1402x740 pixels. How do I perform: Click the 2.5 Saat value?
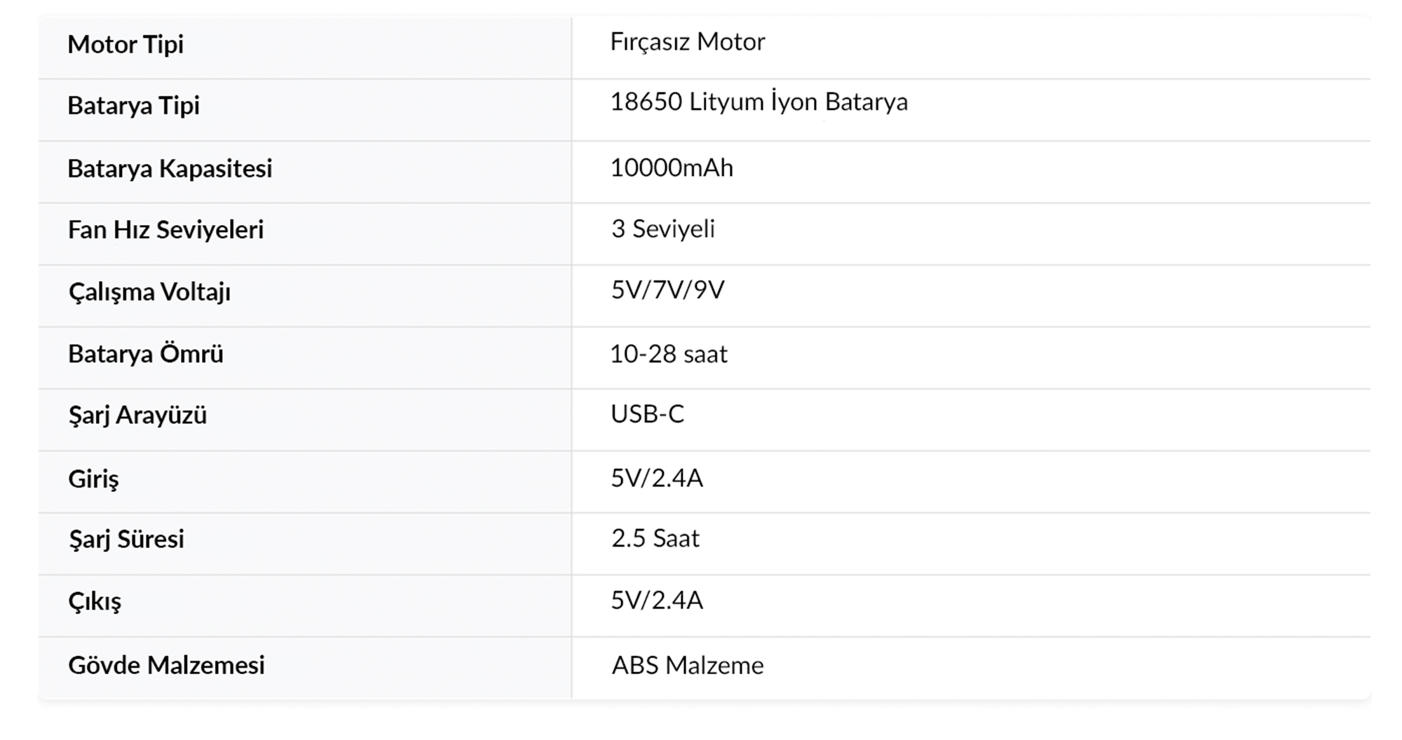click(x=655, y=538)
